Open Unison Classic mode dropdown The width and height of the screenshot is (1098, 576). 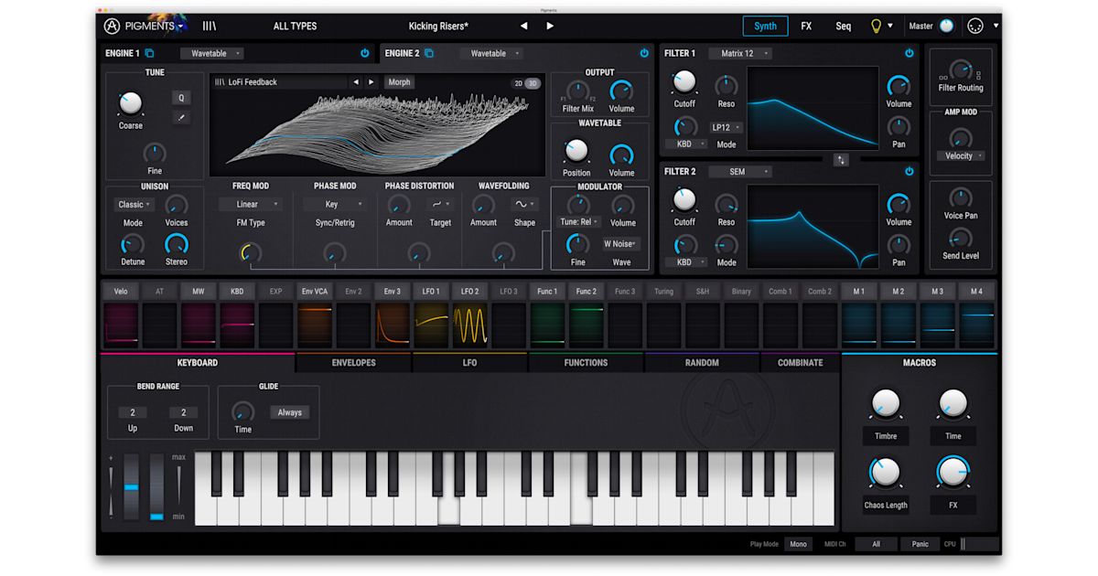tap(134, 204)
